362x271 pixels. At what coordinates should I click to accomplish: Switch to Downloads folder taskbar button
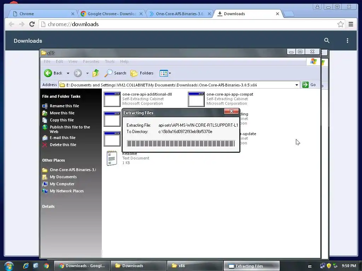coord(139,266)
